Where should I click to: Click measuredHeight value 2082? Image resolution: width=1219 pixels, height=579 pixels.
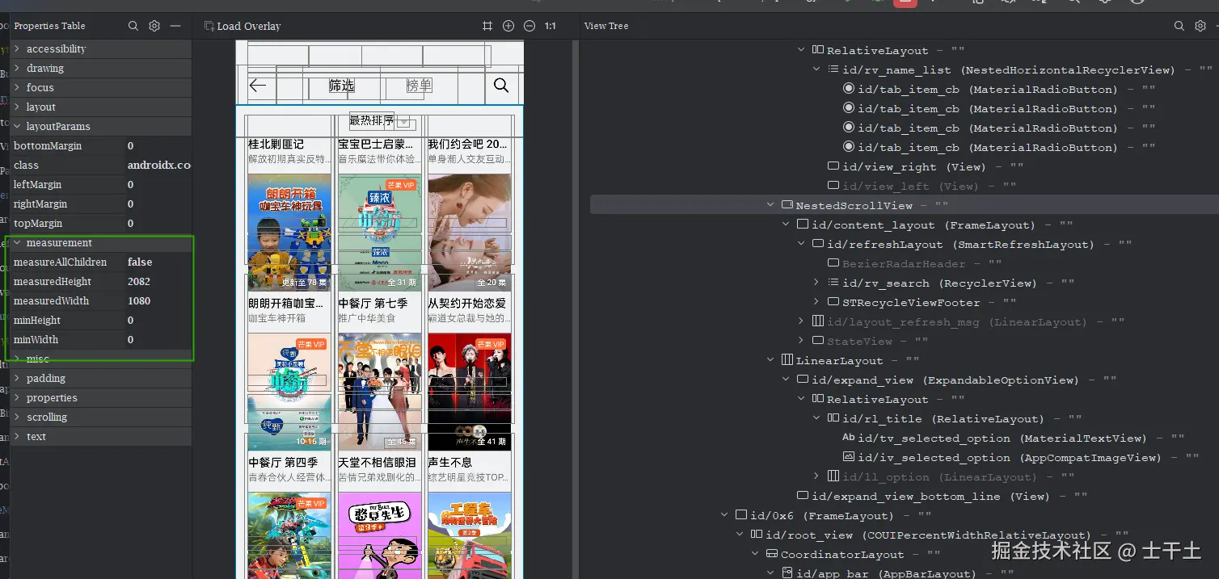(x=139, y=282)
